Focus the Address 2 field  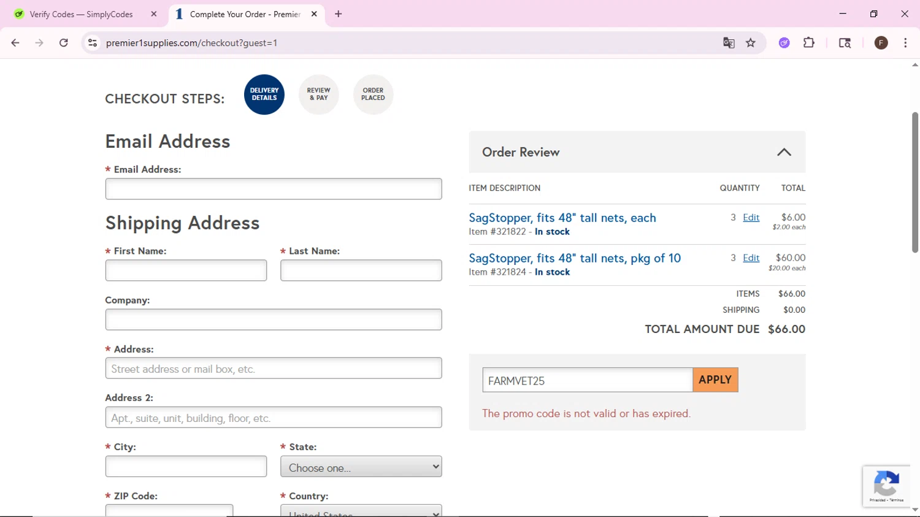click(274, 418)
